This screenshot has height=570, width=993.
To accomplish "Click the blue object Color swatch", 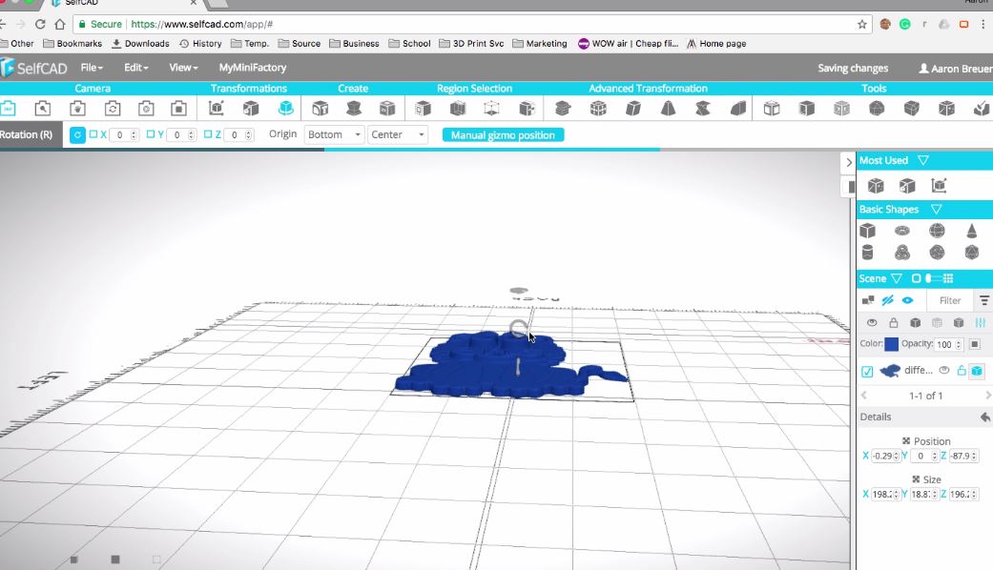I will pyautogui.click(x=891, y=344).
